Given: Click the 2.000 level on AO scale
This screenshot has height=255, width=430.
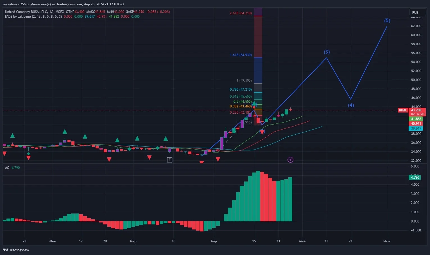Looking at the screenshot, I should pyautogui.click(x=415, y=203).
